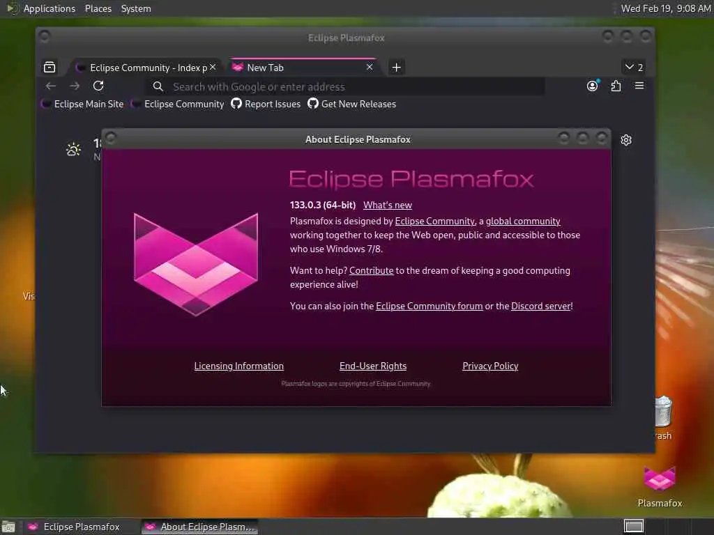Image resolution: width=714 pixels, height=535 pixels.
Task: Click About dialog window menu button top-left
Action: point(111,138)
